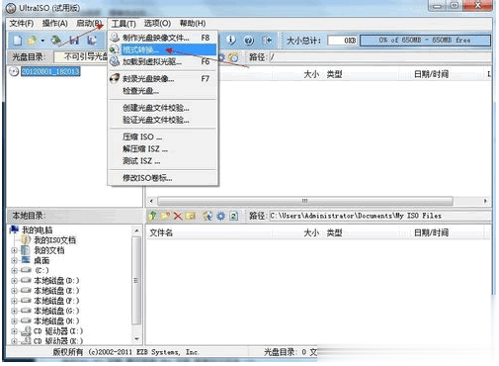Click the right arrow of horizontal scrollbar

(485, 201)
